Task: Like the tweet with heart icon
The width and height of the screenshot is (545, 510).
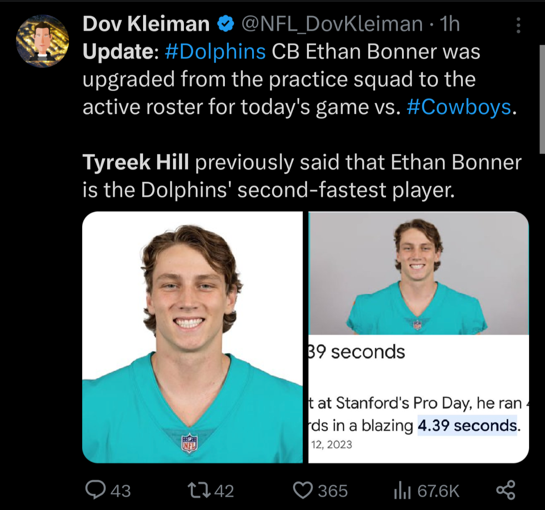Action: (x=303, y=490)
